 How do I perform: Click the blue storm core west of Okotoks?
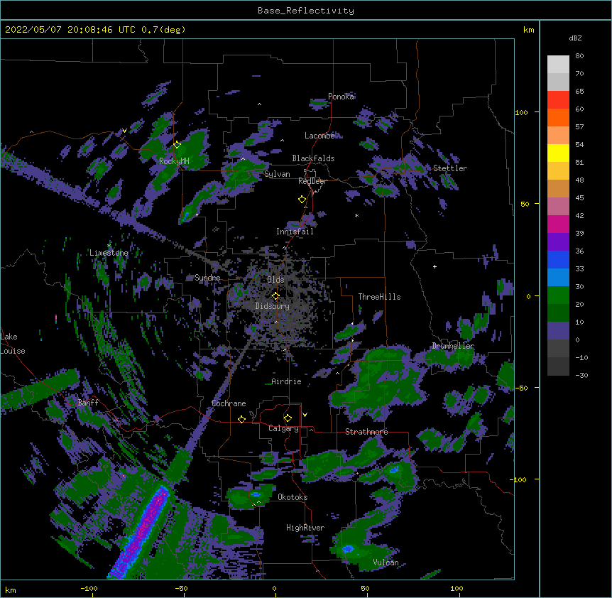click(256, 494)
